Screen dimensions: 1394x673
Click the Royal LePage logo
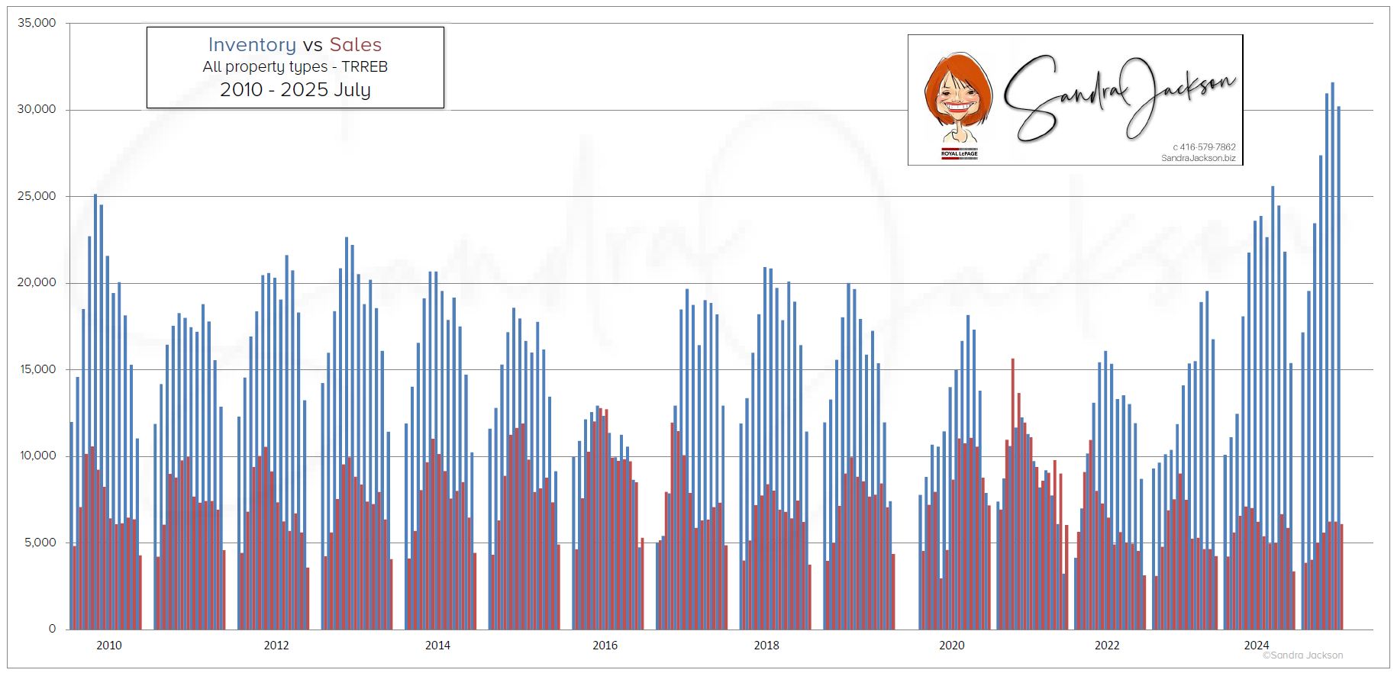[959, 153]
